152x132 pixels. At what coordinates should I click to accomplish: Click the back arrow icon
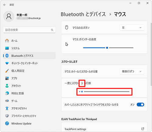coord(5,5)
